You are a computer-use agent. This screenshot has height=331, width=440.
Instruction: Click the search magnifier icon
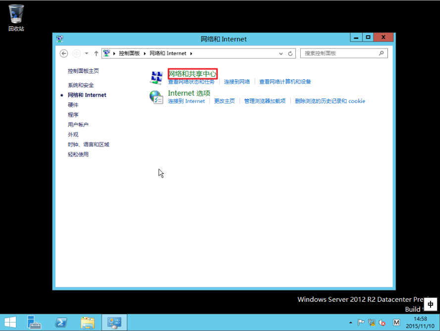381,53
